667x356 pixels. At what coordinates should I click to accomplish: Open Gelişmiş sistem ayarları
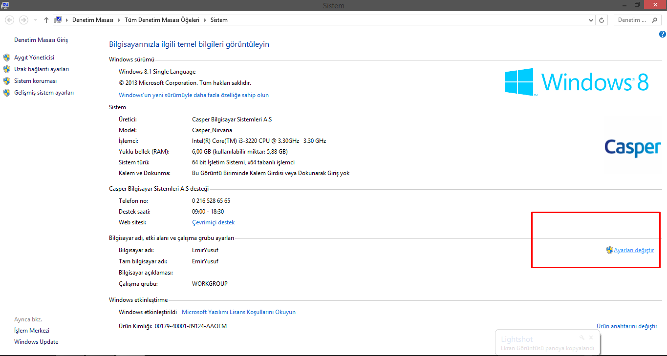click(x=44, y=93)
